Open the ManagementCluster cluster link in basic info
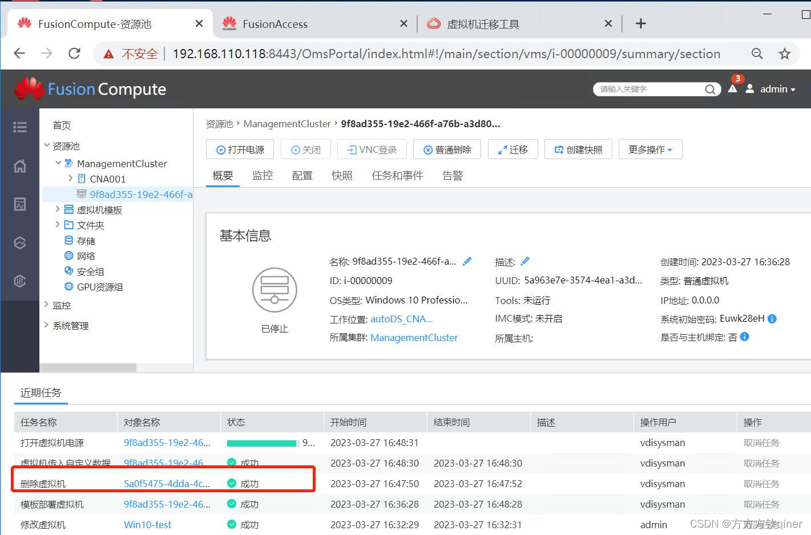 [x=414, y=338]
